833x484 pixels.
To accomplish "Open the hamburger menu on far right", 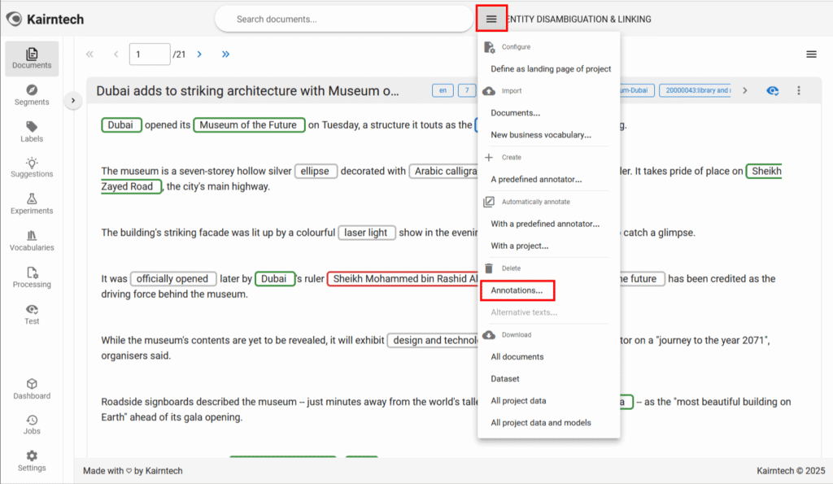I will (x=810, y=55).
